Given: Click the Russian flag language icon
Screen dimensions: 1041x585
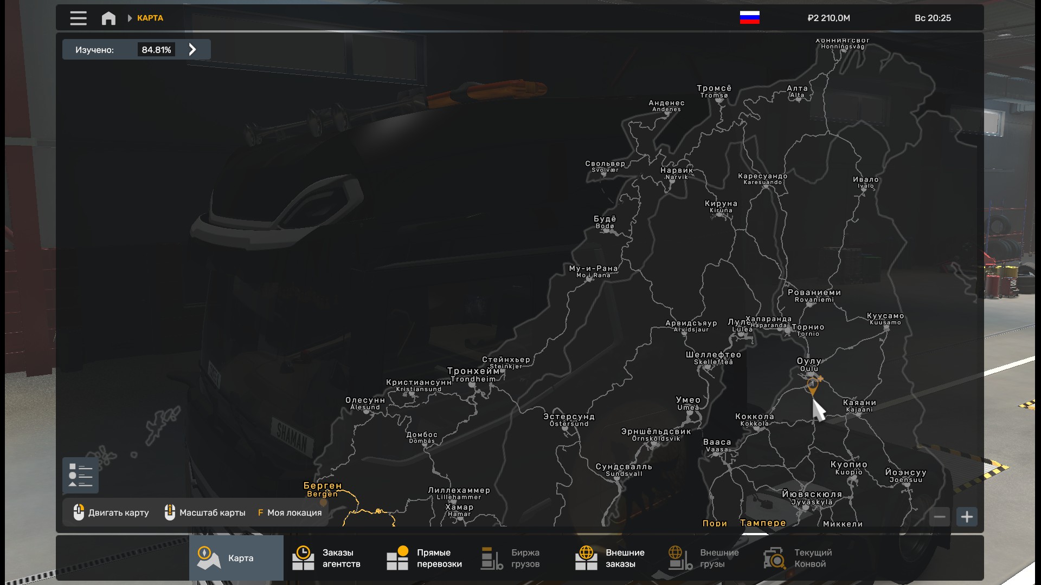Looking at the screenshot, I should 749,18.
